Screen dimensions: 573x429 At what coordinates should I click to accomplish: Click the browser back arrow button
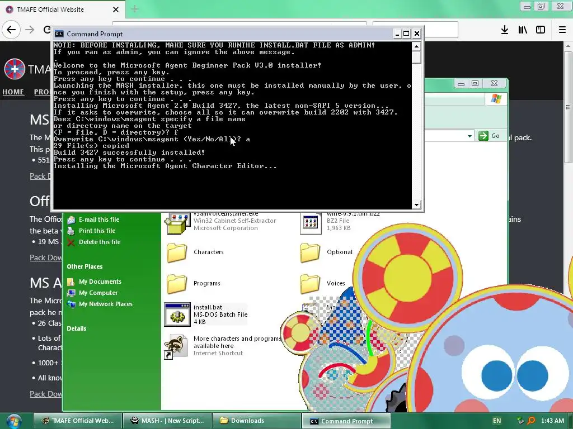(x=11, y=30)
